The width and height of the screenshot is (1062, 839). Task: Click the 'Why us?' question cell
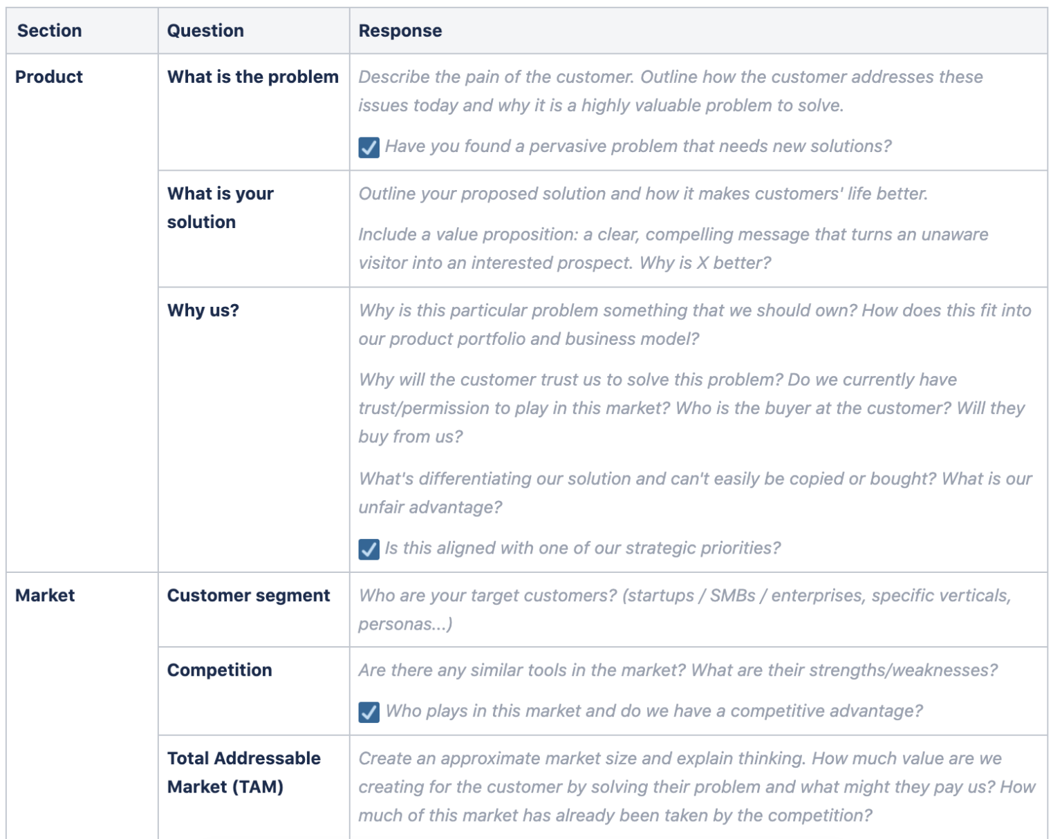tap(203, 310)
